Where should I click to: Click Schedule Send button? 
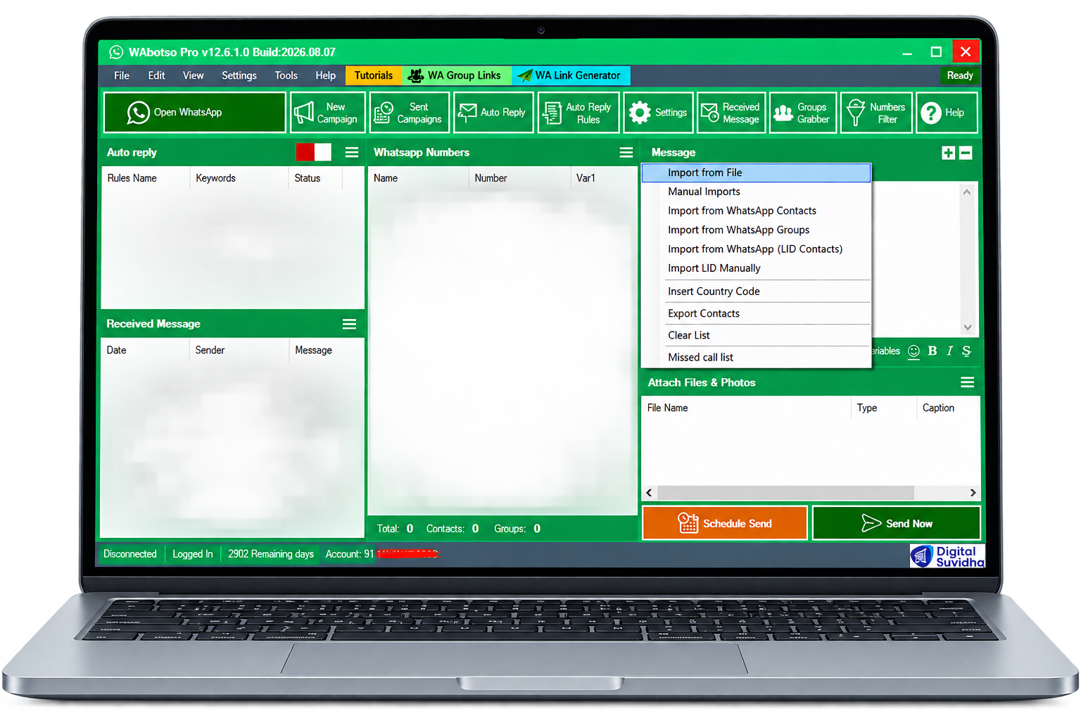pyautogui.click(x=724, y=523)
